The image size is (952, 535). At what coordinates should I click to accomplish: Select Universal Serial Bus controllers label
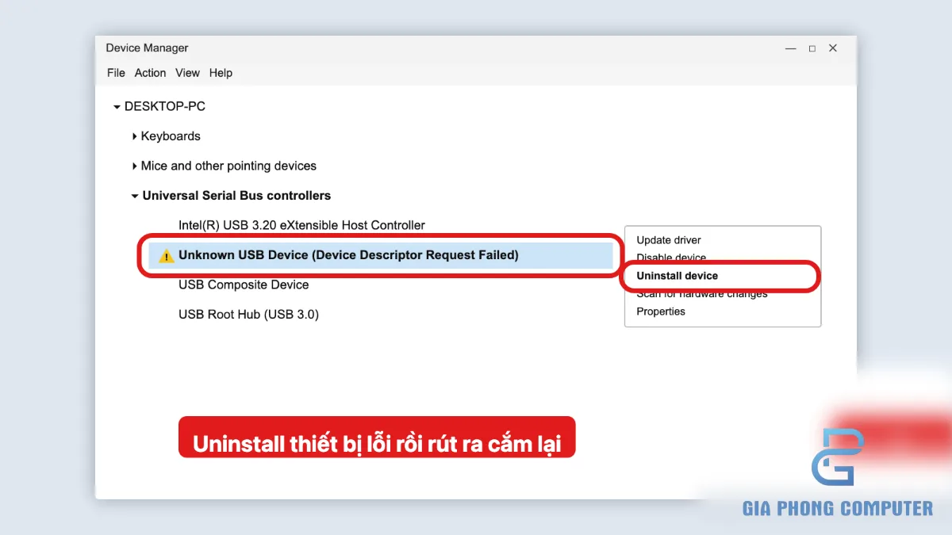click(x=236, y=196)
